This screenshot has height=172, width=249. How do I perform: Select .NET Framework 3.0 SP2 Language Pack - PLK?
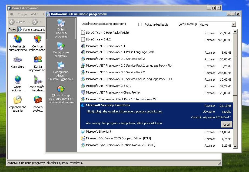(x=129, y=79)
